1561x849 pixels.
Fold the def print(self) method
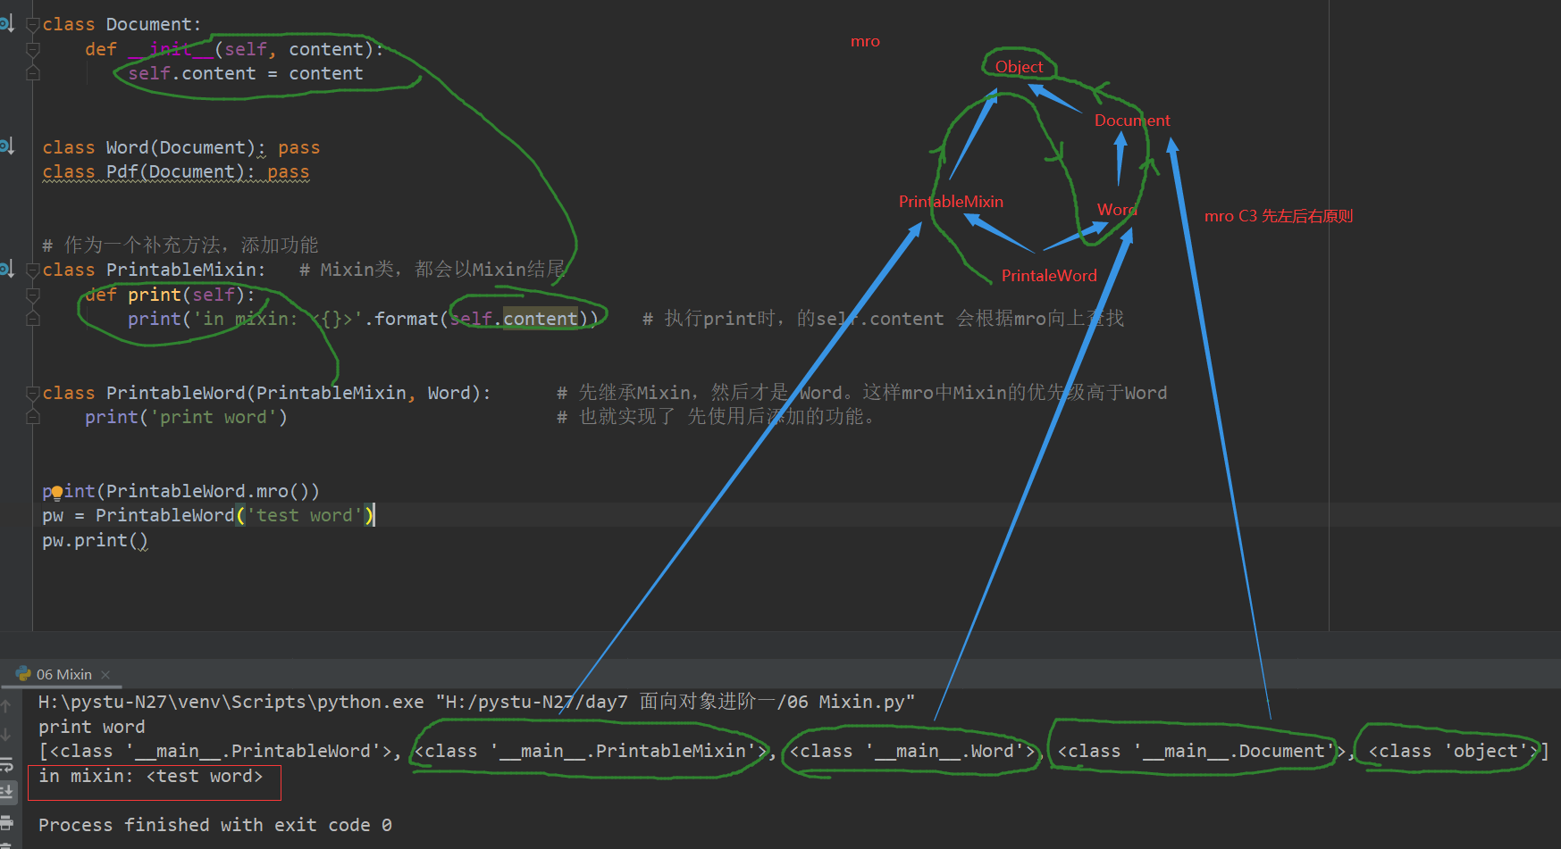[x=33, y=295]
